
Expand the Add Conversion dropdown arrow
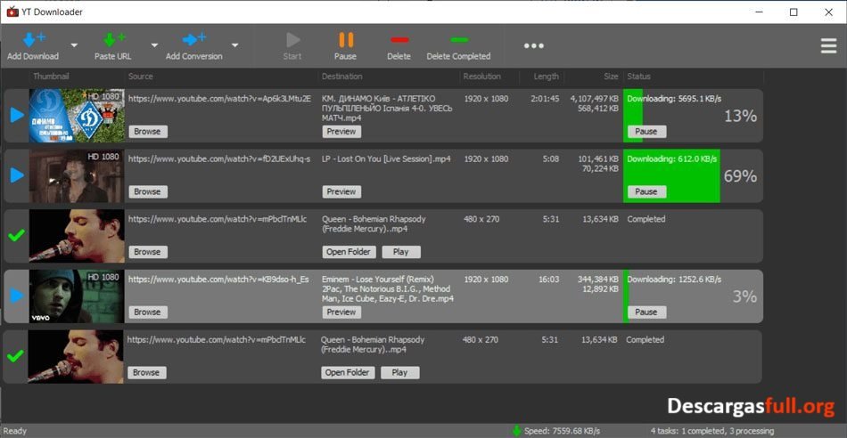tap(235, 45)
